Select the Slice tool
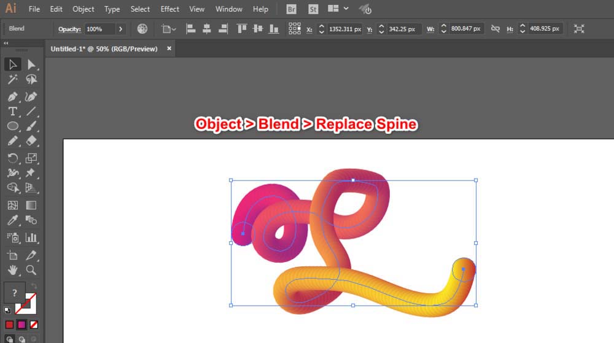Viewport: 614px width, 343px height. [31, 255]
